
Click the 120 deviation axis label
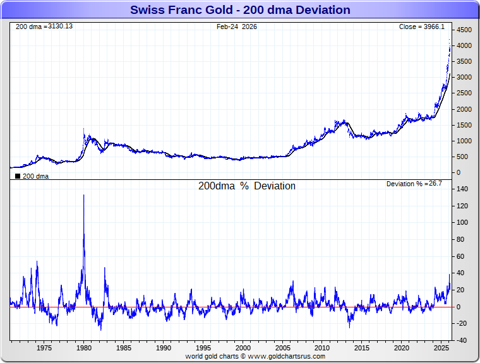point(462,206)
